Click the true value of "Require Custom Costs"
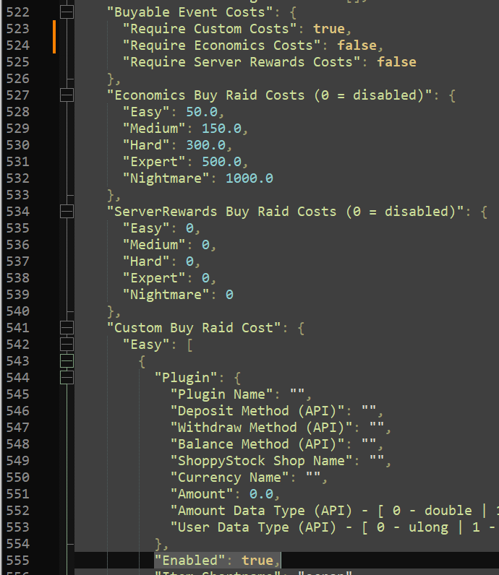499x575 pixels. click(x=329, y=29)
